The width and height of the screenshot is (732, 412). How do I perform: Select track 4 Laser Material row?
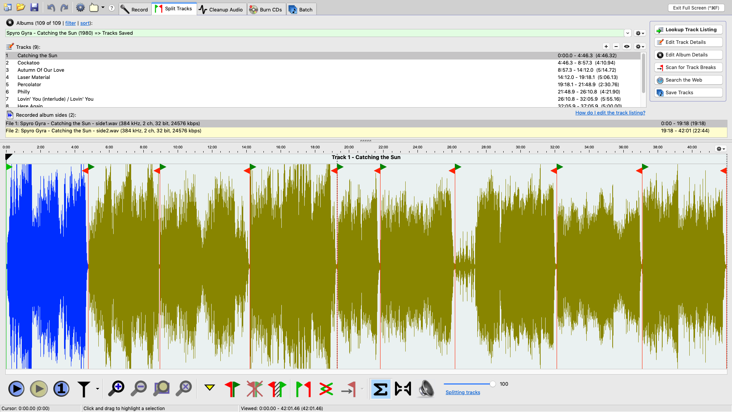[323, 77]
